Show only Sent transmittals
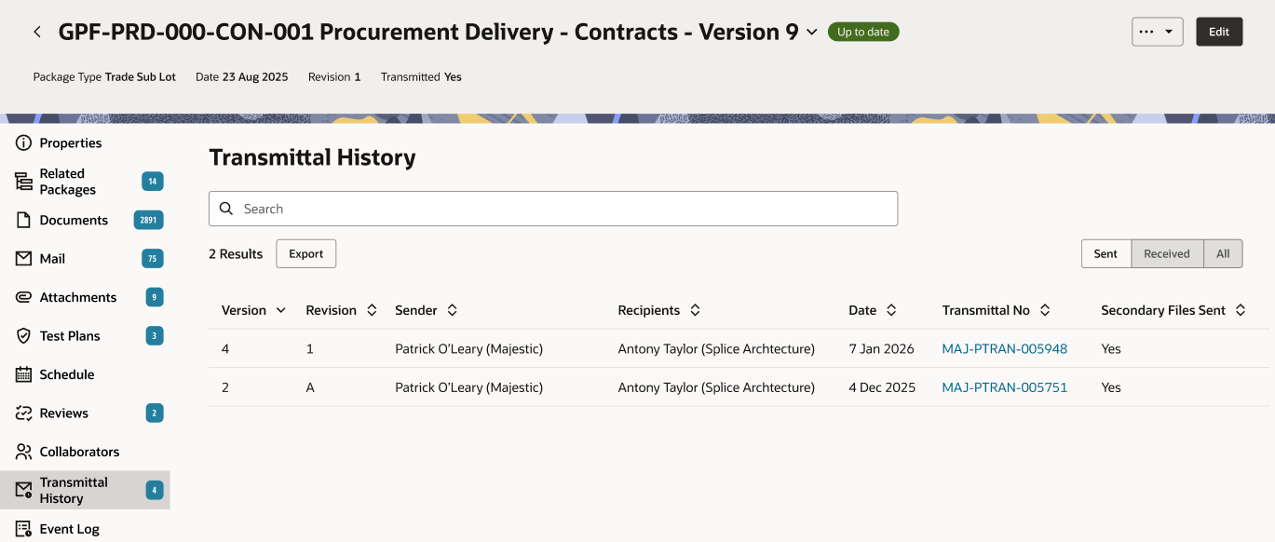The width and height of the screenshot is (1275, 542). click(x=1105, y=254)
